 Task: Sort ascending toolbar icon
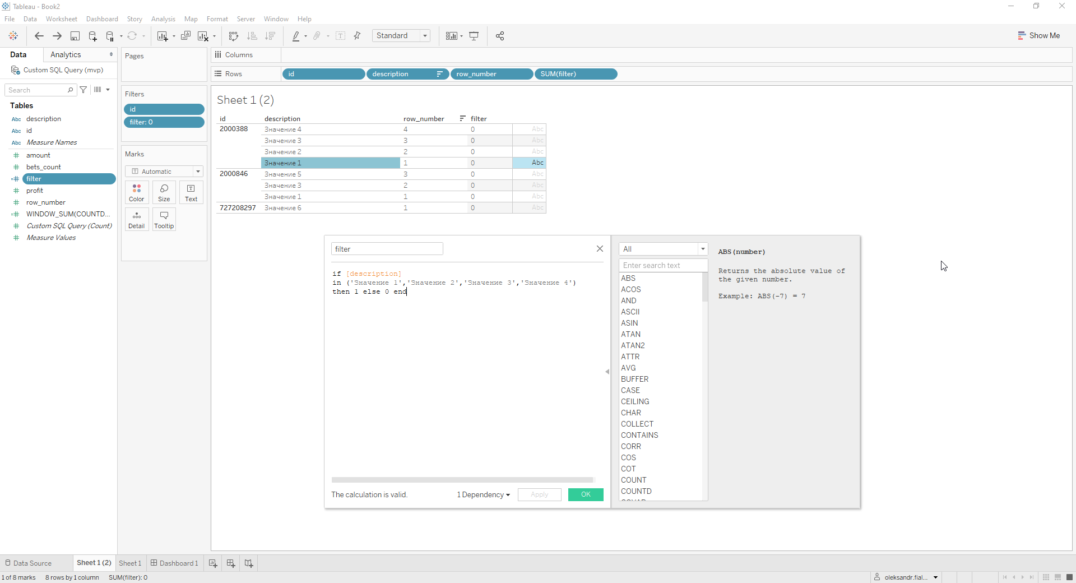click(252, 36)
